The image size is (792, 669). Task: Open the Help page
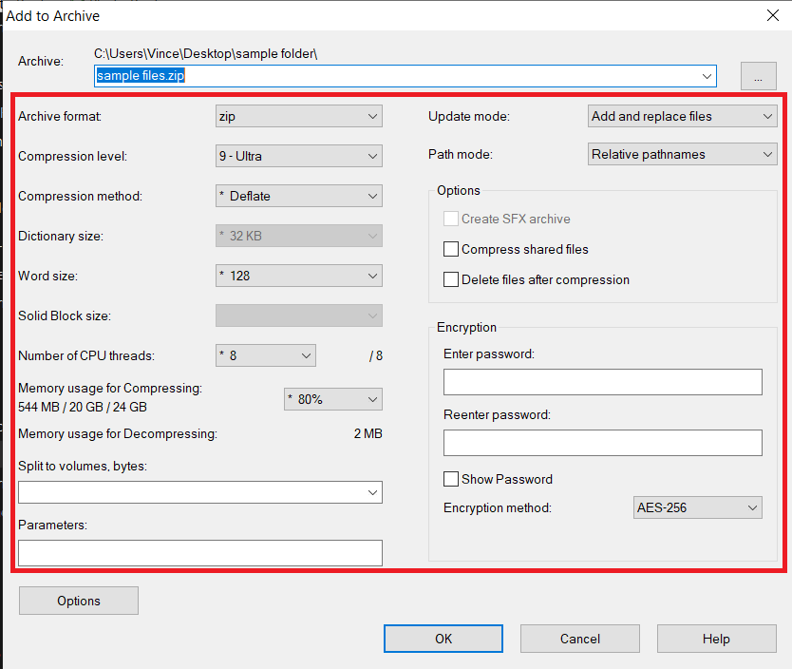click(x=716, y=638)
